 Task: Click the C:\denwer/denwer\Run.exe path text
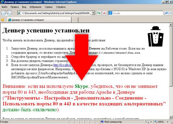(119, 53)
